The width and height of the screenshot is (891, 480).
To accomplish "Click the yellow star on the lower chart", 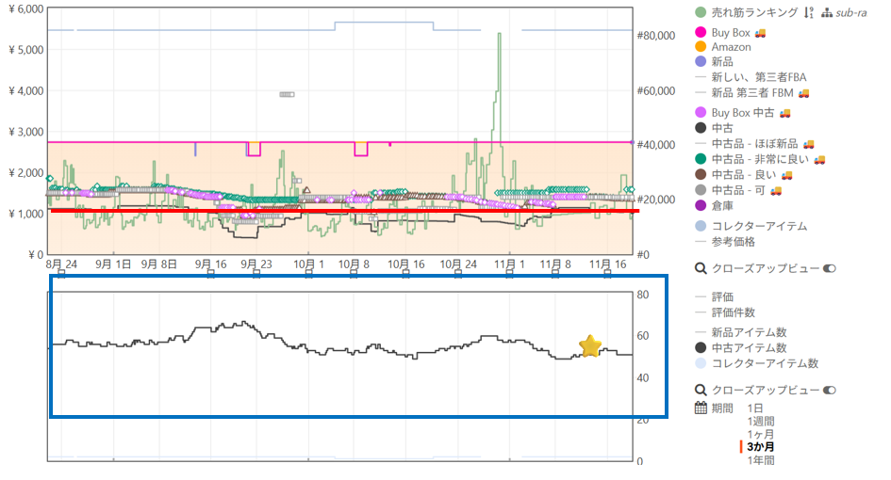I will [590, 346].
